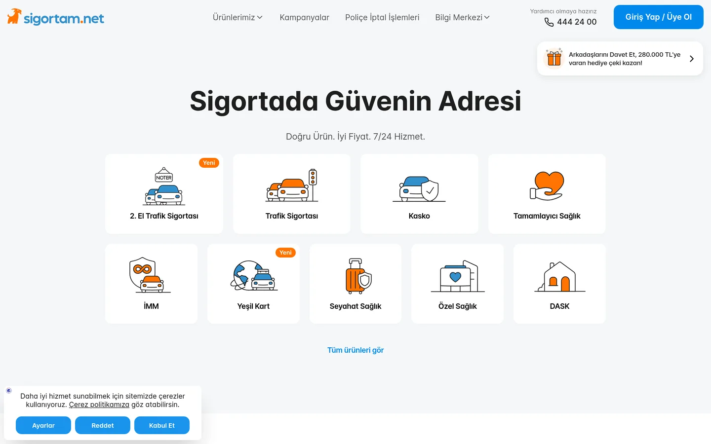711x444 pixels.
Task: Select the DASK house icon
Action: click(559, 277)
